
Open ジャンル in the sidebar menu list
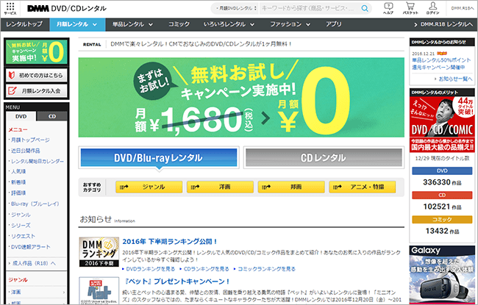pos(21,215)
